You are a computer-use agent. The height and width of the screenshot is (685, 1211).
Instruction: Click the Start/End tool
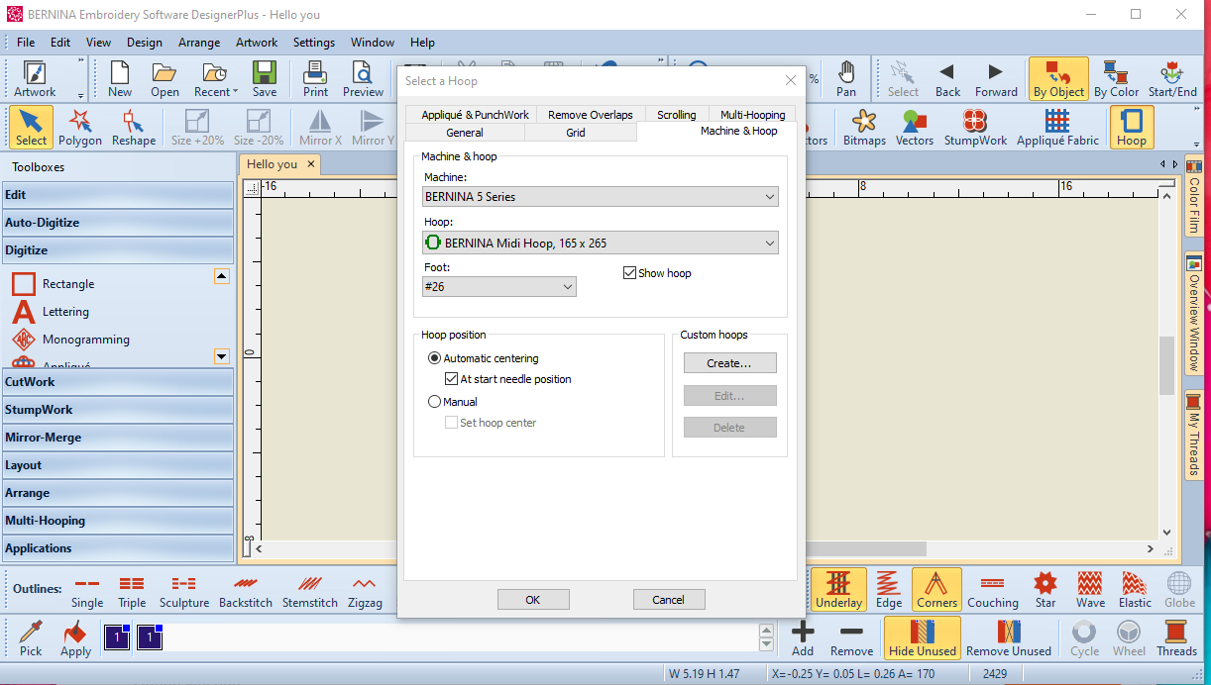[1172, 79]
